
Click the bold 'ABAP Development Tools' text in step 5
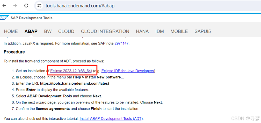pyautogui.click(x=49, y=96)
